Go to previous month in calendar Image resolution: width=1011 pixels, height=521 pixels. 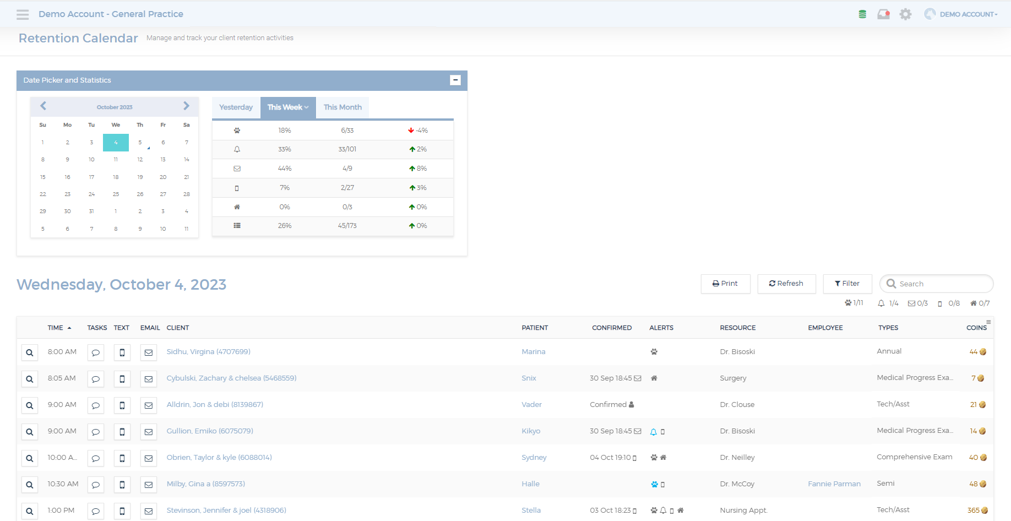pos(43,106)
